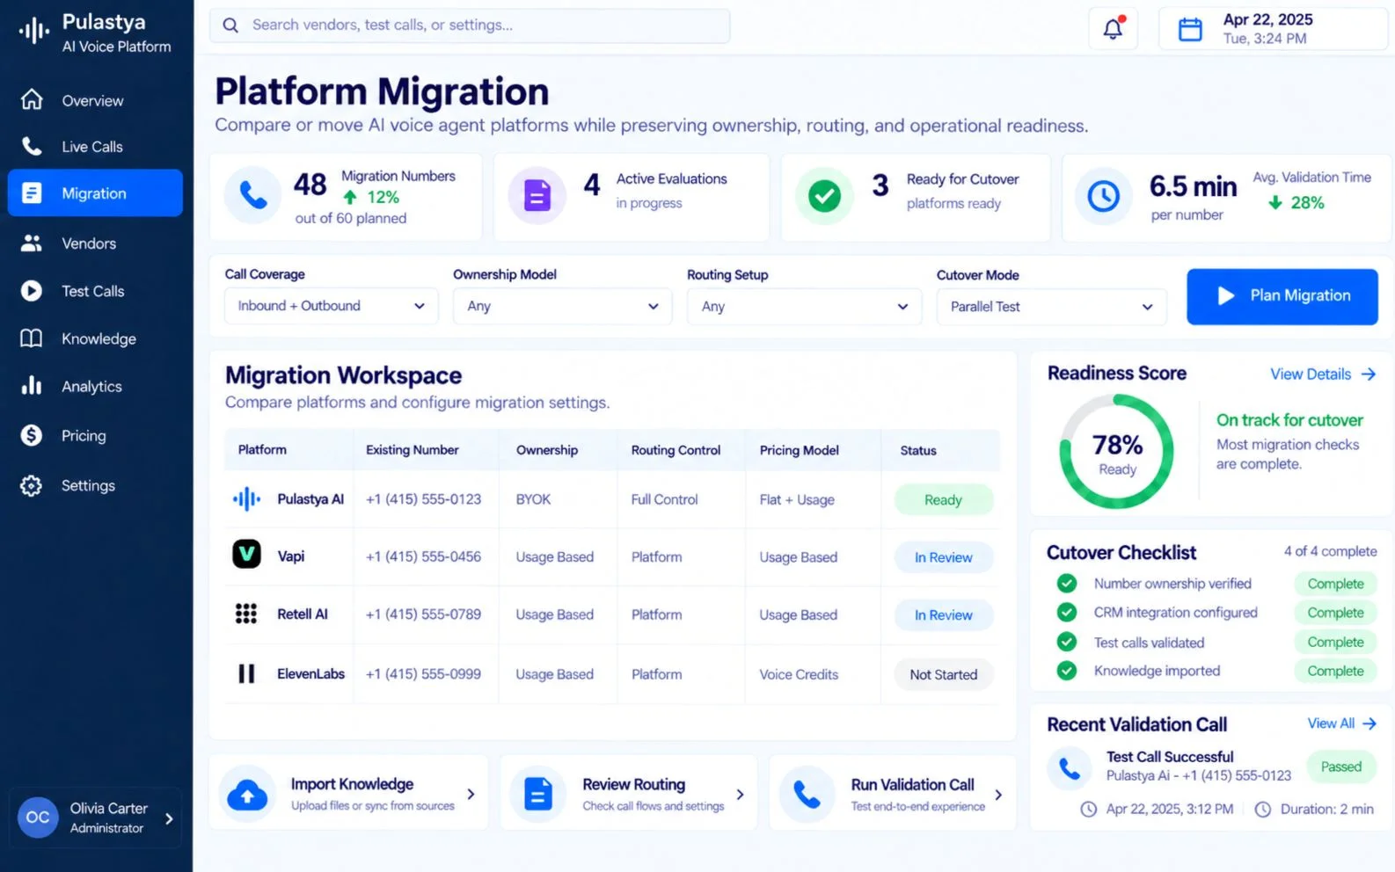Click the cloud upload icon for Import Knowledge
The width and height of the screenshot is (1395, 872).
point(248,795)
